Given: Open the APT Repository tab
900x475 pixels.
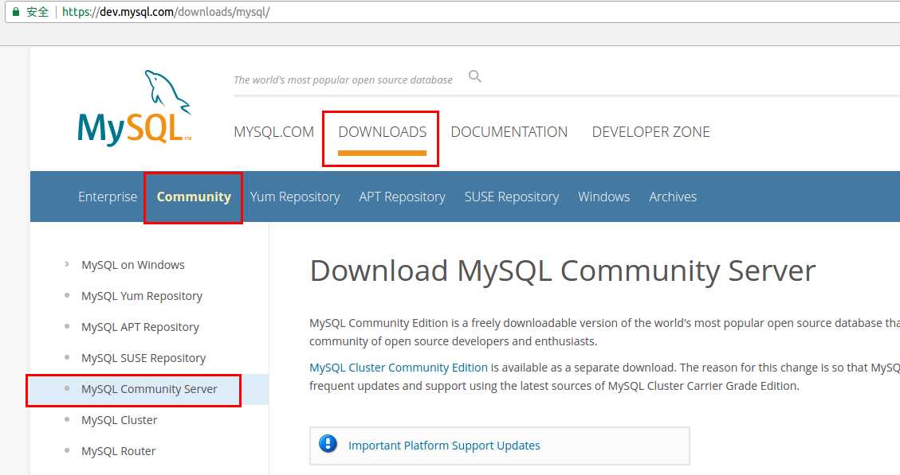Looking at the screenshot, I should click(x=403, y=197).
